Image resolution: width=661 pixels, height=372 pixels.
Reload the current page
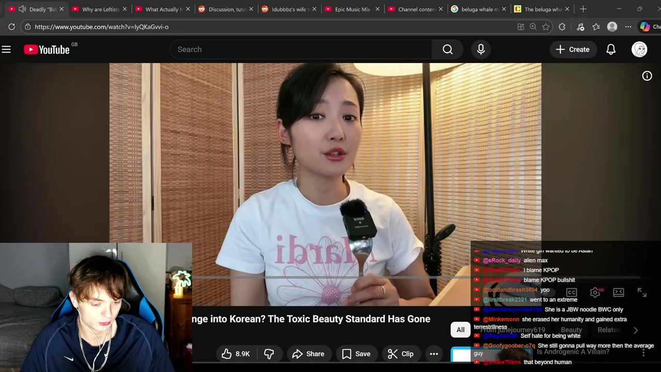tap(11, 27)
